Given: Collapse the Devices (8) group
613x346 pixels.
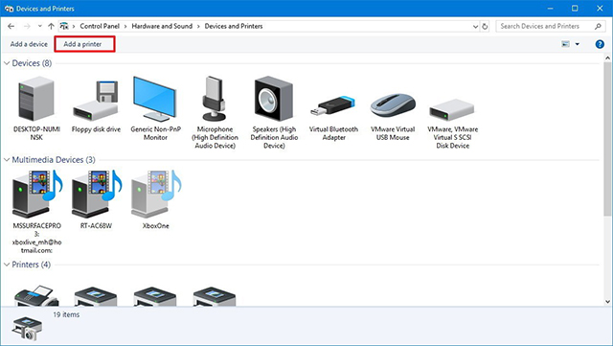Looking at the screenshot, I should point(7,63).
